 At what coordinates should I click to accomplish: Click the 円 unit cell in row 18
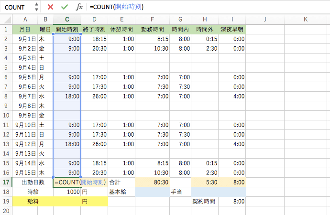(x=94, y=192)
